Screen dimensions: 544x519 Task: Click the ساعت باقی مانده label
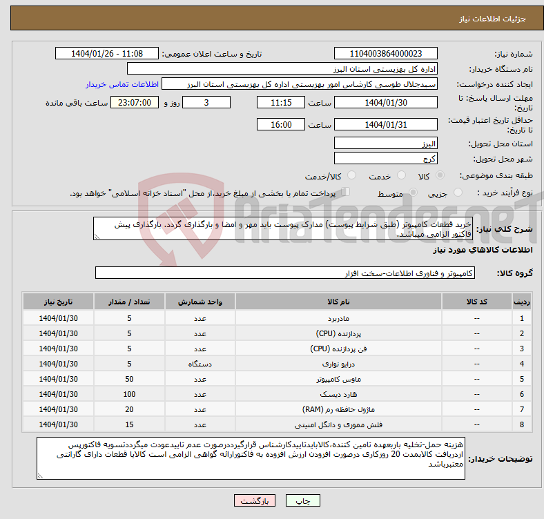click(77, 103)
